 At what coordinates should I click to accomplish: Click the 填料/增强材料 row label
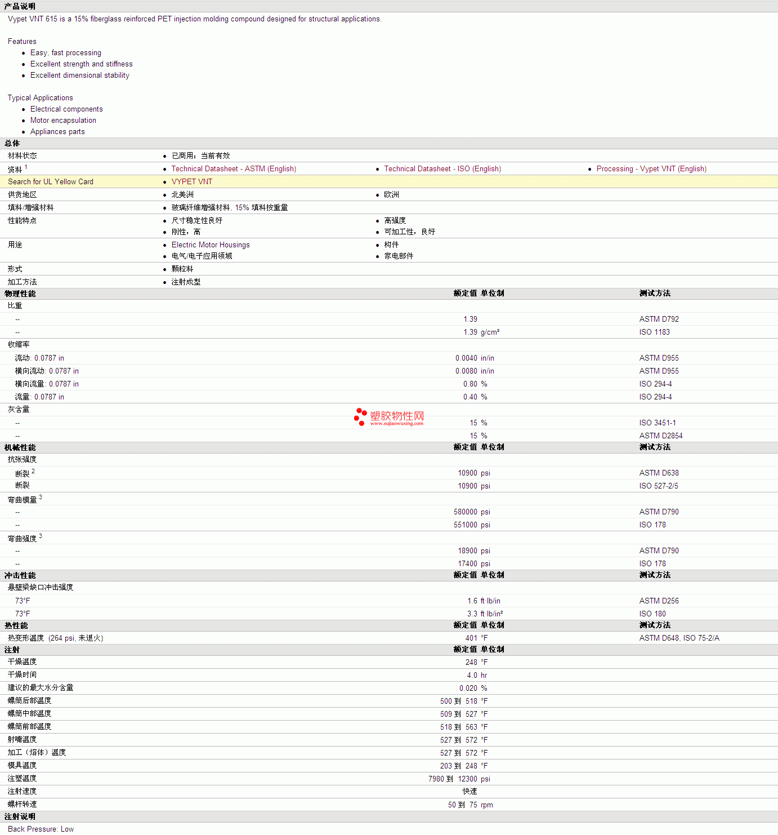(30, 207)
